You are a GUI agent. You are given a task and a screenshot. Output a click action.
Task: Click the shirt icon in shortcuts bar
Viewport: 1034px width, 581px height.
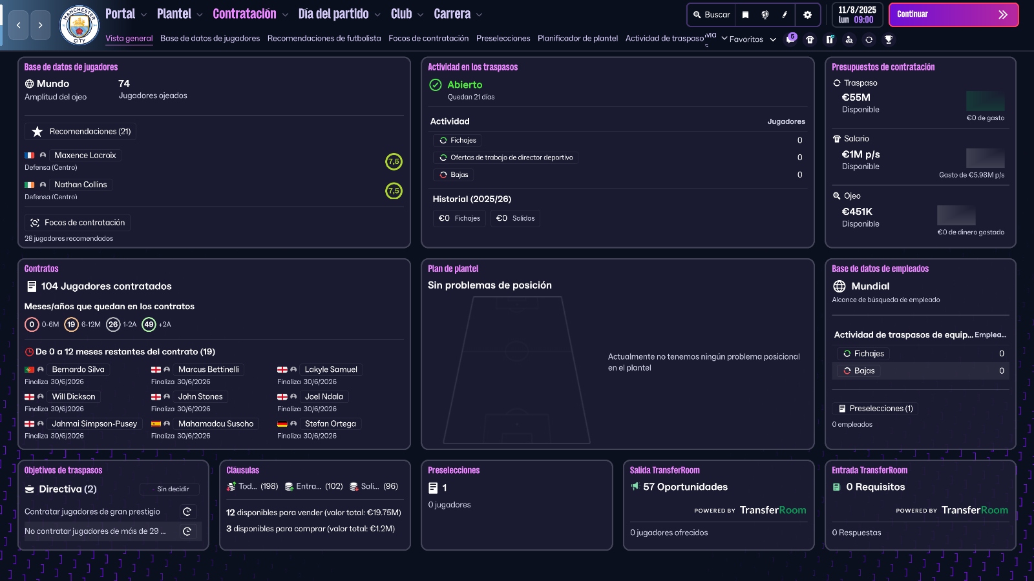point(810,39)
